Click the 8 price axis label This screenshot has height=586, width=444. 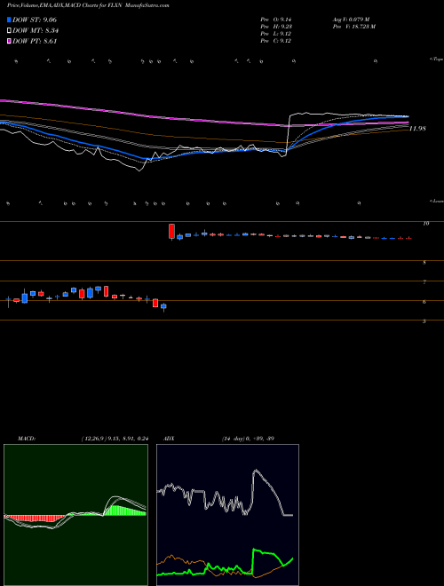point(424,263)
